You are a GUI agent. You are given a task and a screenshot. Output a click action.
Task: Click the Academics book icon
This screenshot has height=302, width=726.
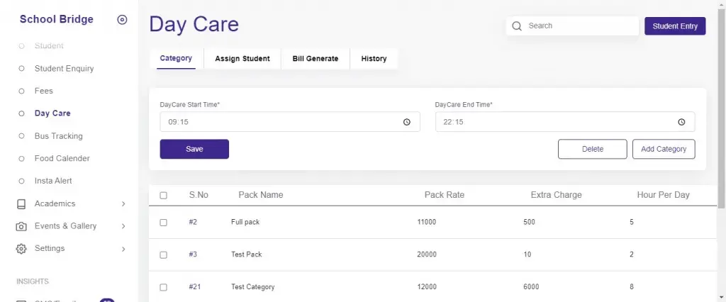click(21, 203)
